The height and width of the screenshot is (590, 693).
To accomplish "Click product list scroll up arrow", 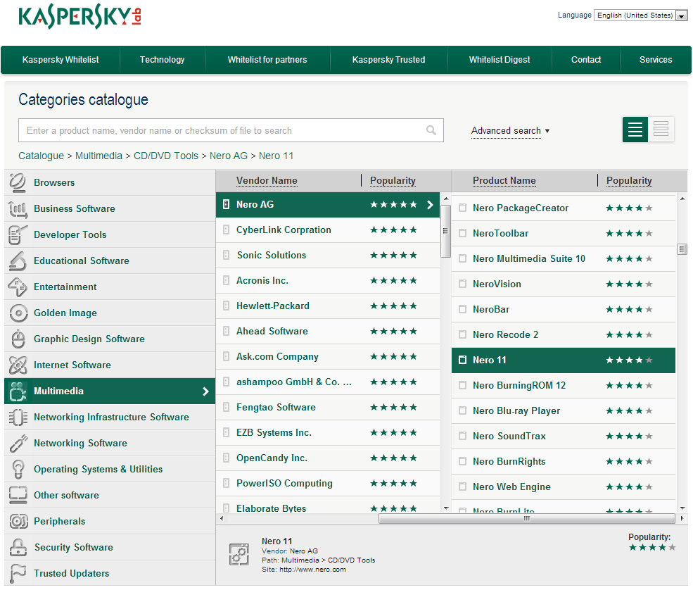I will (682, 199).
